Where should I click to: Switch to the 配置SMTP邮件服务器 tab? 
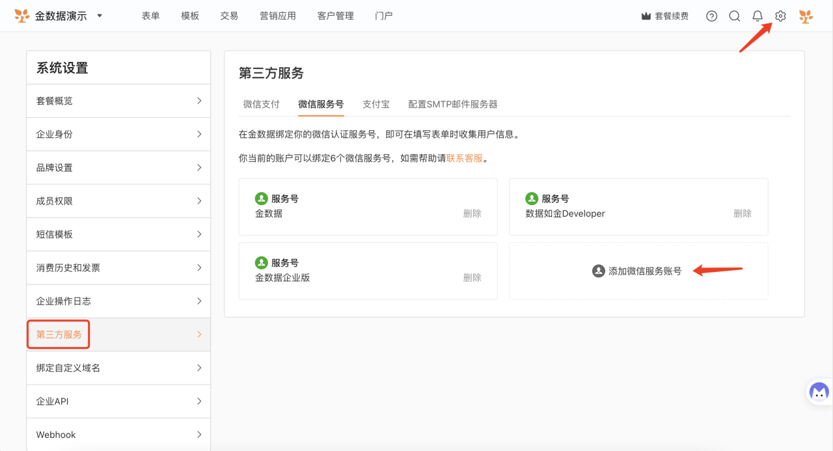pos(453,104)
